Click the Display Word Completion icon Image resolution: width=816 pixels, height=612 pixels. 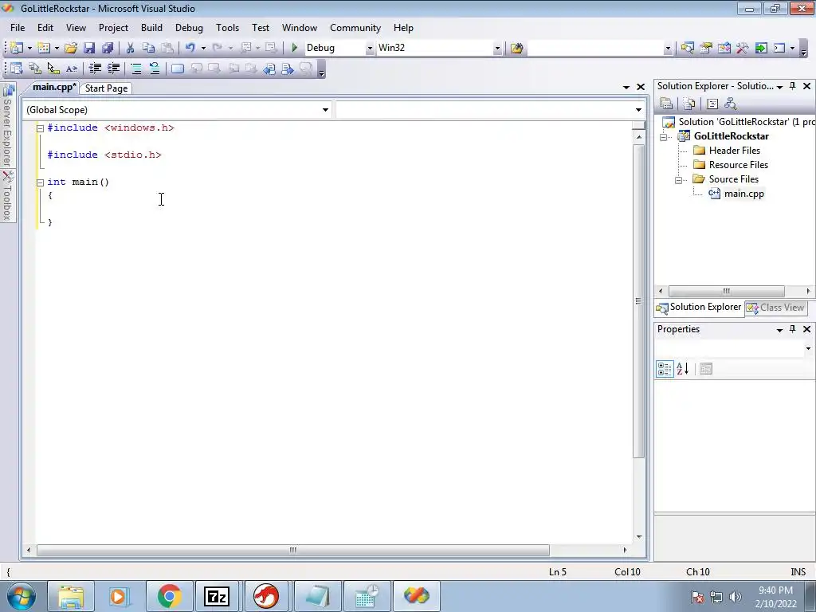pos(71,69)
